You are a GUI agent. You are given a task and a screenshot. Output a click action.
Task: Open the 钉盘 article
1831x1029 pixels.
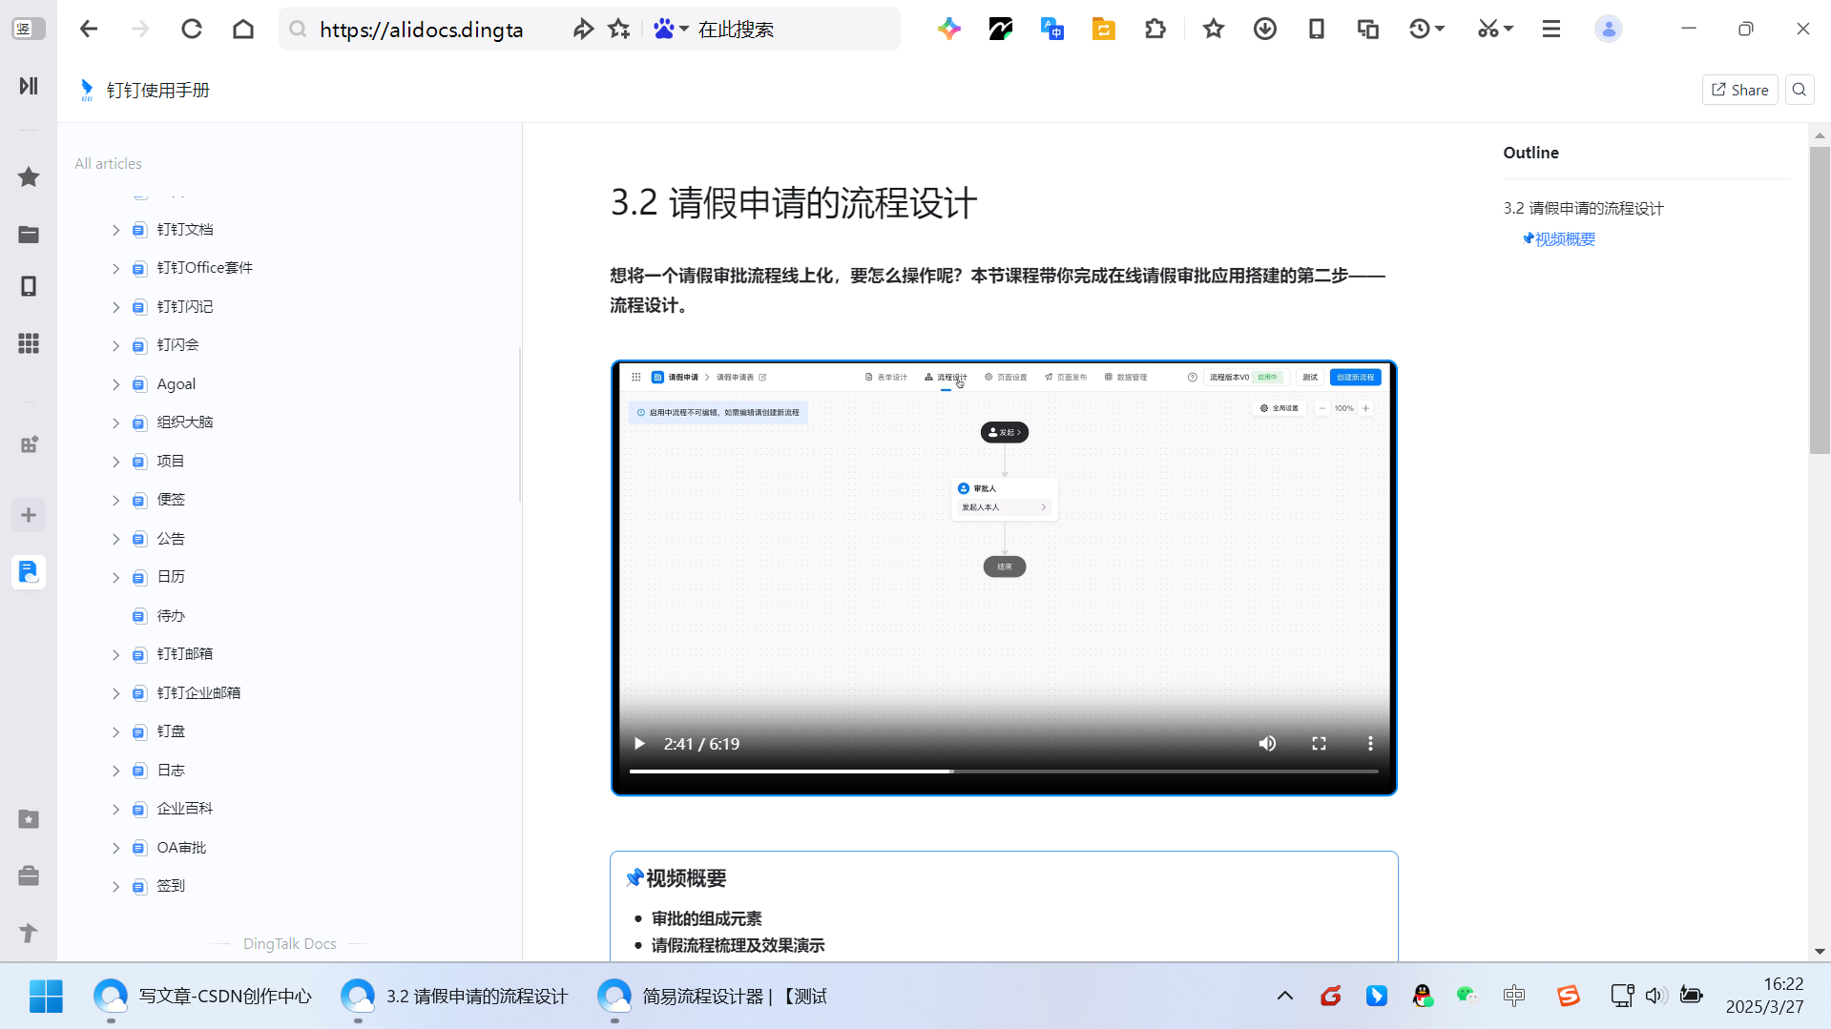[x=171, y=731]
